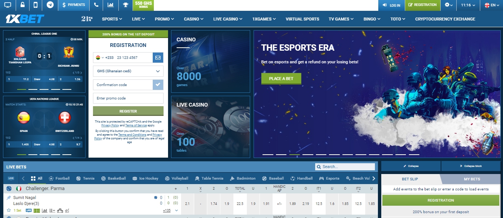Viewport: 503px width, 218px height.
Task: Click the top REGISTRATION button
Action: point(422,5)
